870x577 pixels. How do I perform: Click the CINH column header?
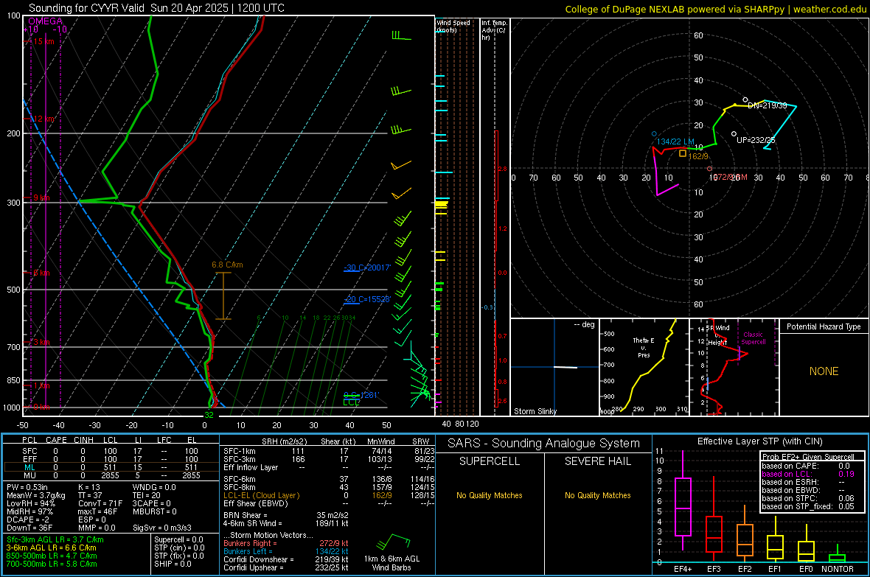pos(83,440)
